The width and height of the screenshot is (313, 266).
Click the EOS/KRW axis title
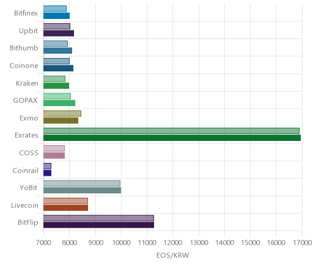click(x=173, y=255)
